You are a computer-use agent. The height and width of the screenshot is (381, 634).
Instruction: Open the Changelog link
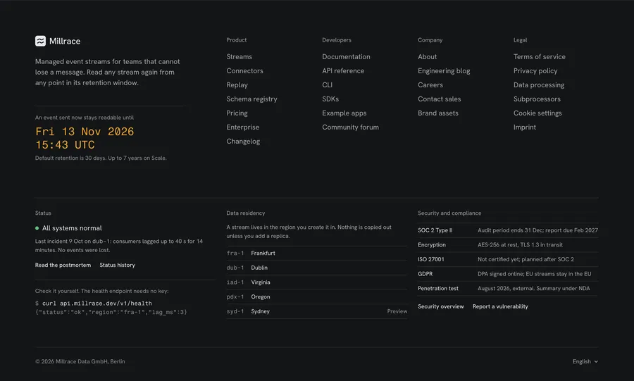click(x=243, y=141)
